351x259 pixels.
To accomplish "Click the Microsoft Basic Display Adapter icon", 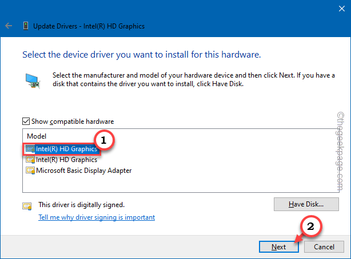I will (x=30, y=170).
